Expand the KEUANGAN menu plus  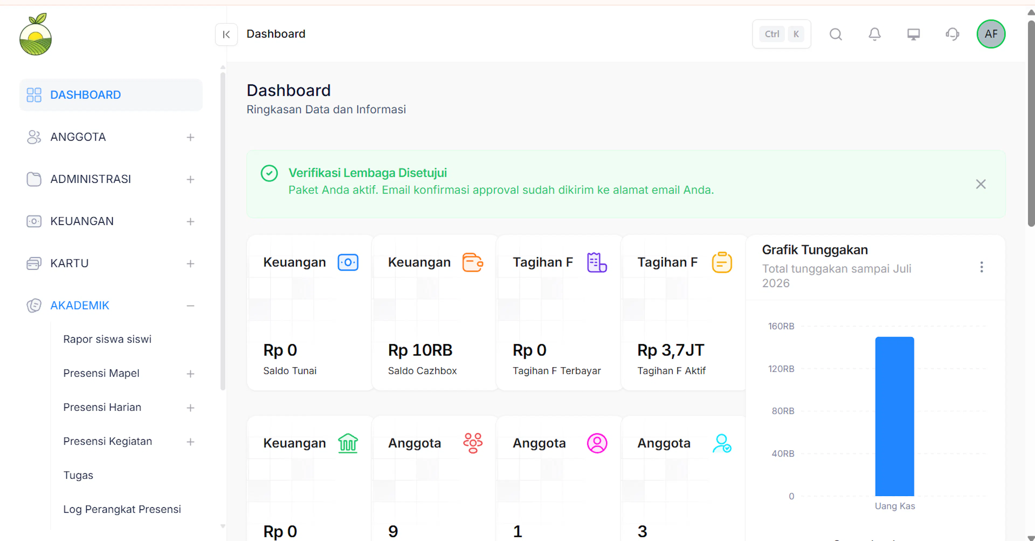[191, 222]
